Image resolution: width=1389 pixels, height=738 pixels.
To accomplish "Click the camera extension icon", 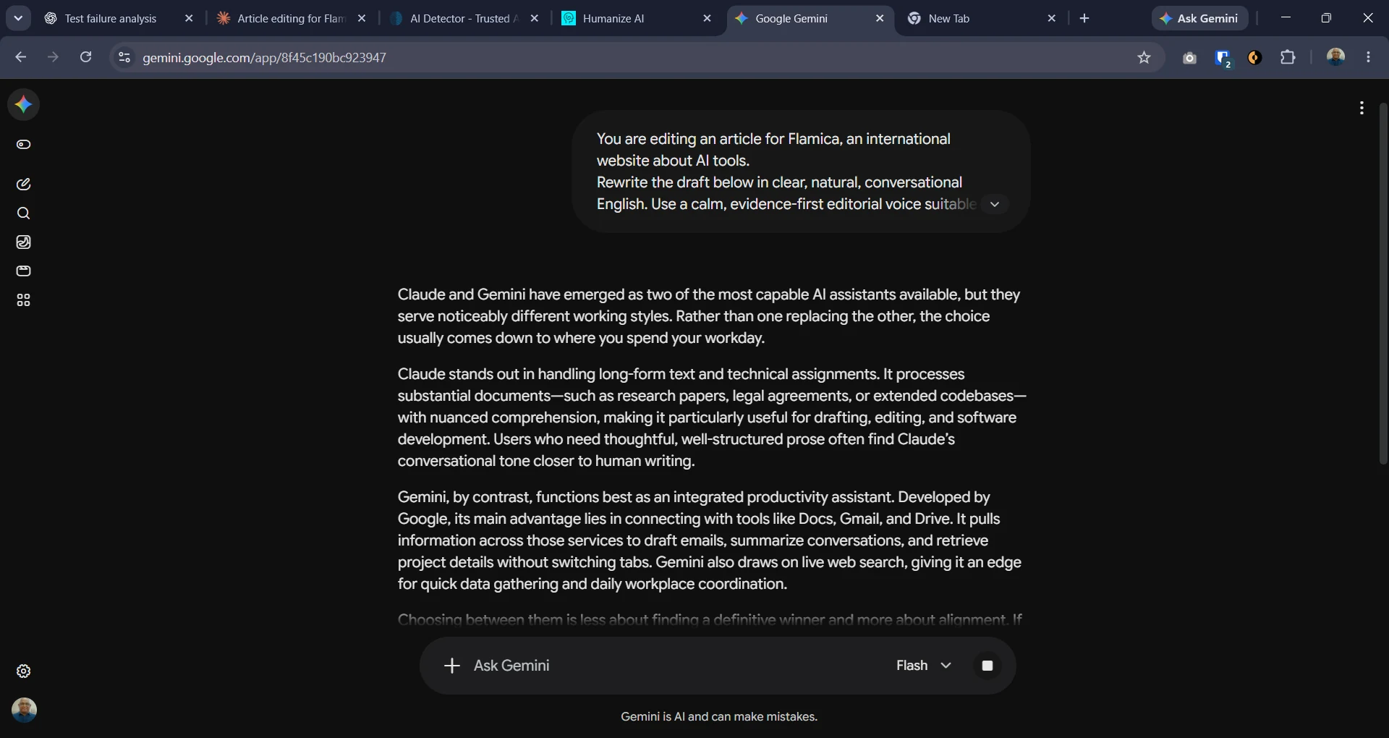I will pyautogui.click(x=1189, y=58).
